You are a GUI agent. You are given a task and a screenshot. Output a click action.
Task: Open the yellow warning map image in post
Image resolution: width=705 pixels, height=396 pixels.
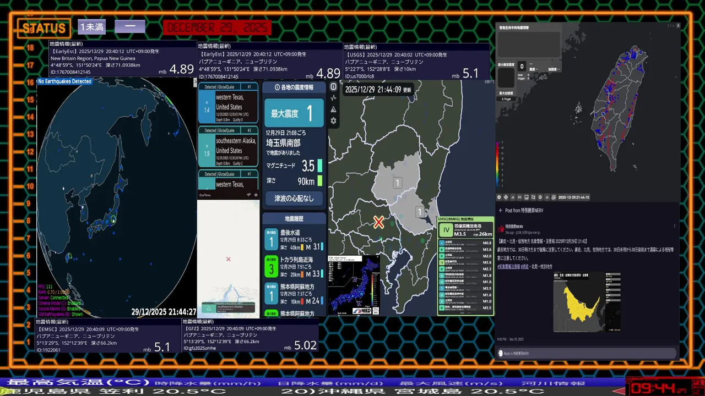(x=587, y=302)
